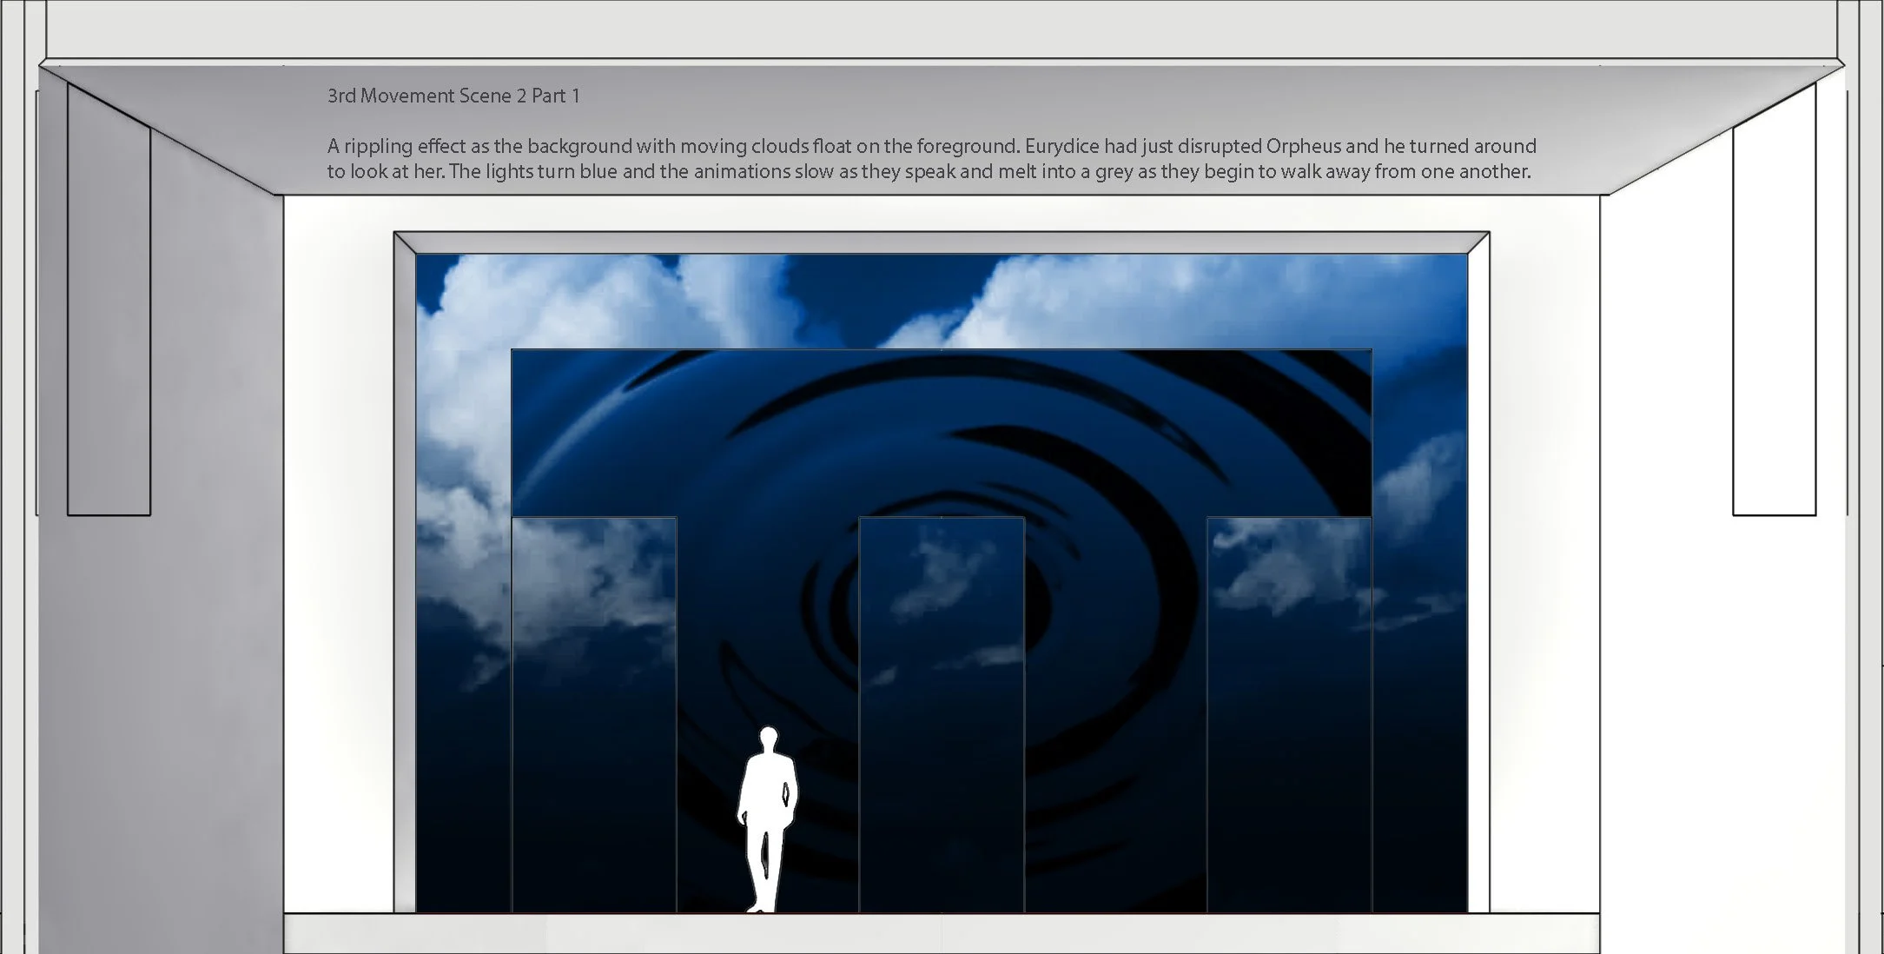Select the left tall projection panel
1884x954 pixels.
click(594, 712)
